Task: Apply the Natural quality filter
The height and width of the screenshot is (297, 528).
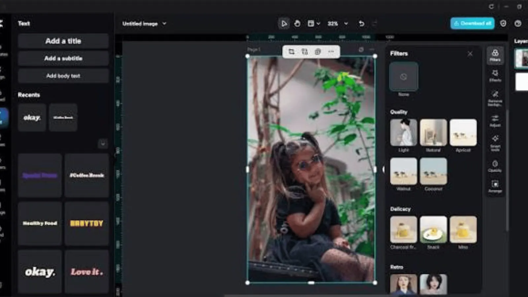Action: point(433,133)
